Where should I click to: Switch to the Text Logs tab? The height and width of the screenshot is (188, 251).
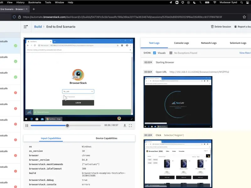(154, 43)
